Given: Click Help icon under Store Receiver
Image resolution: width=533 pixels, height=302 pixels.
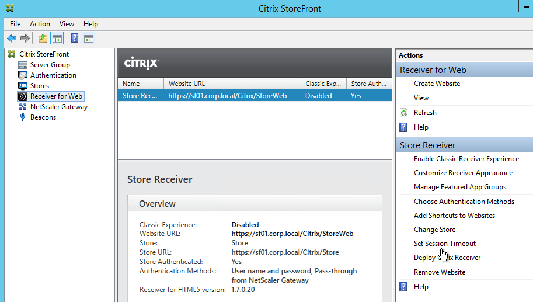Looking at the screenshot, I should tap(403, 287).
